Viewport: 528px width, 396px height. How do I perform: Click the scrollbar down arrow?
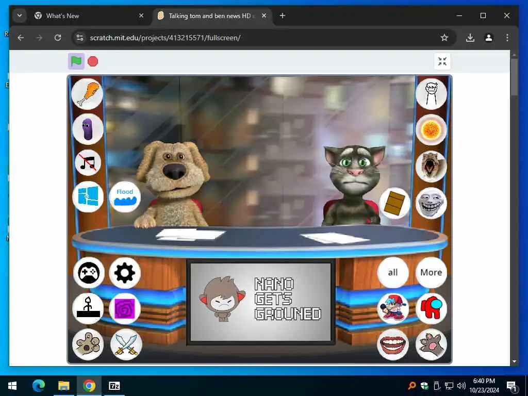(514, 361)
